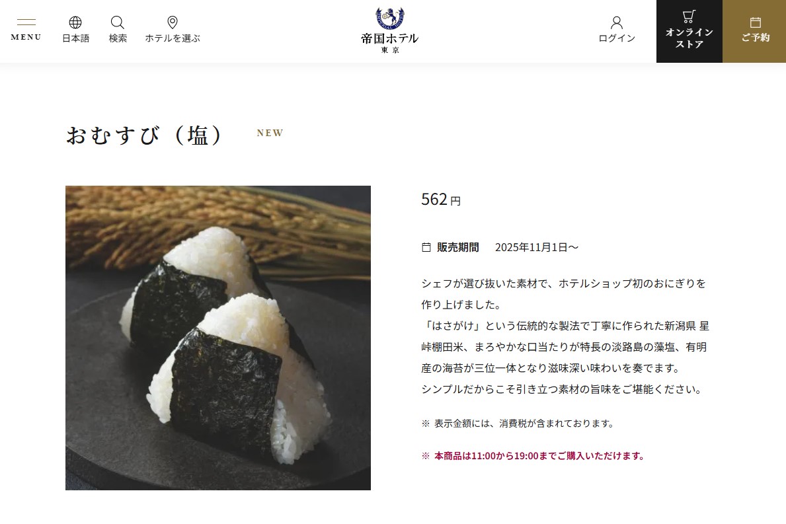Image resolution: width=786 pixels, height=524 pixels.
Task: Click the calendar icon beside 販売期間
Action: click(x=426, y=247)
